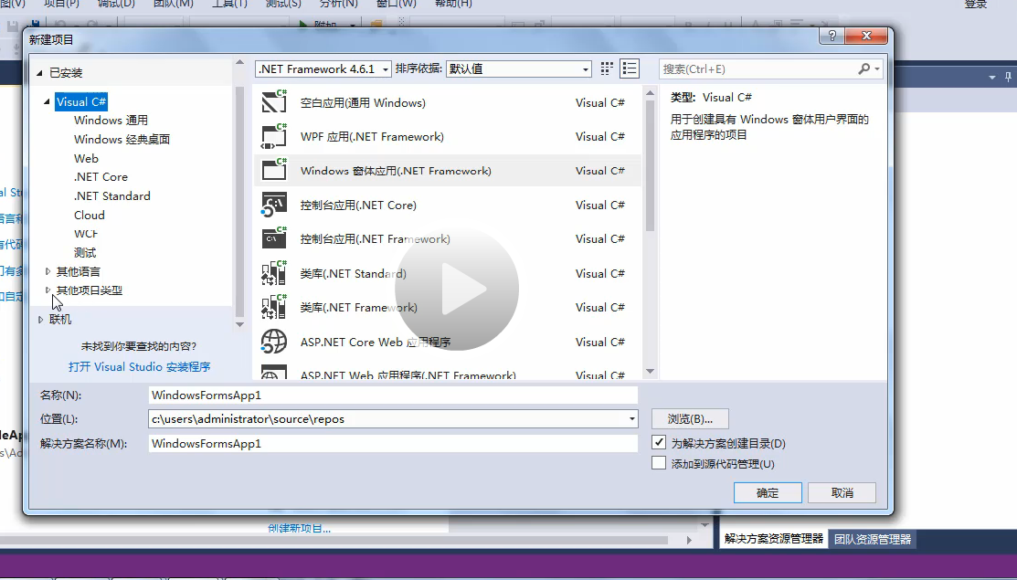Select the ASP.NET Core Web app icon

pos(274,342)
